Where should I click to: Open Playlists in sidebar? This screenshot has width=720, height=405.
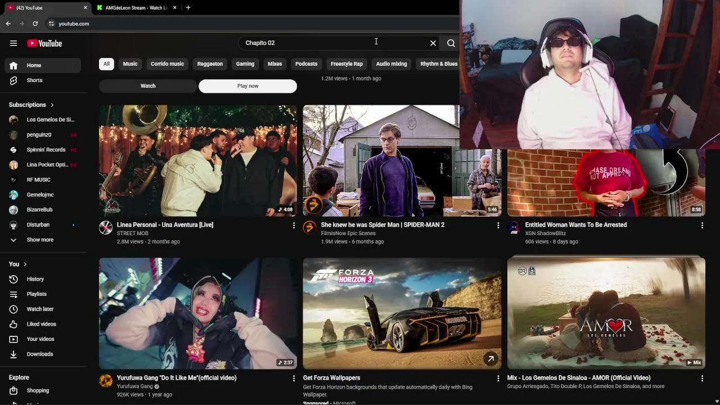[x=43, y=294]
